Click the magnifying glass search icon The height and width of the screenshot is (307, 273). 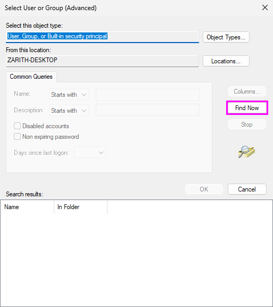click(x=246, y=152)
